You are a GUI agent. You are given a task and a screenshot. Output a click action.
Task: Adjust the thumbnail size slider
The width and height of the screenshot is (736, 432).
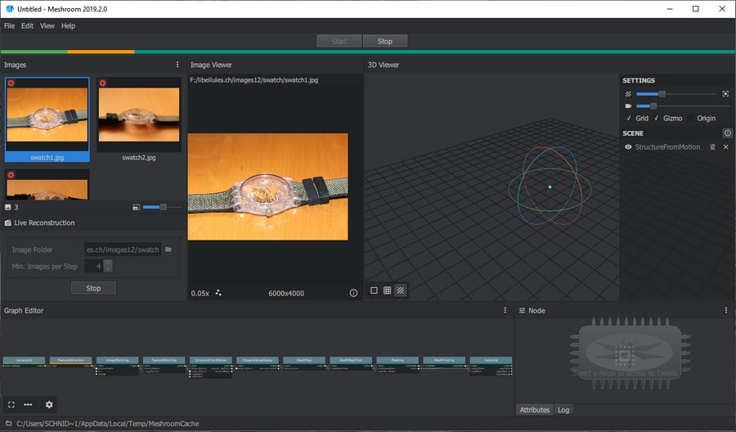162,207
